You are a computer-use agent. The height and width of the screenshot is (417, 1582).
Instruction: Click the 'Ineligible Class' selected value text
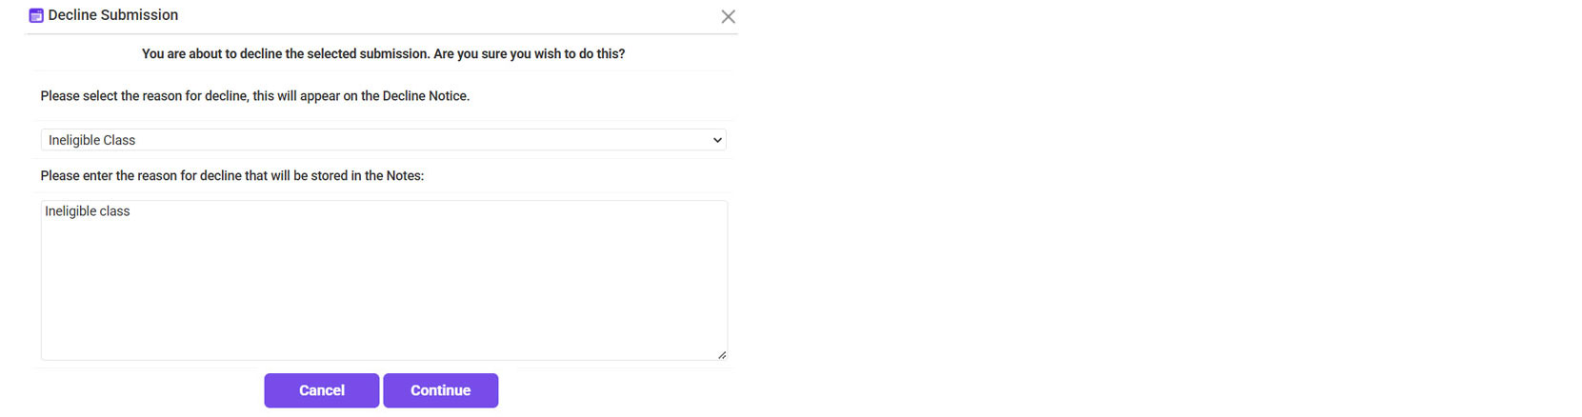pos(92,140)
